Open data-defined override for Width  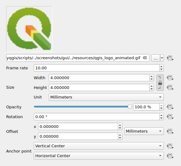coord(170,78)
